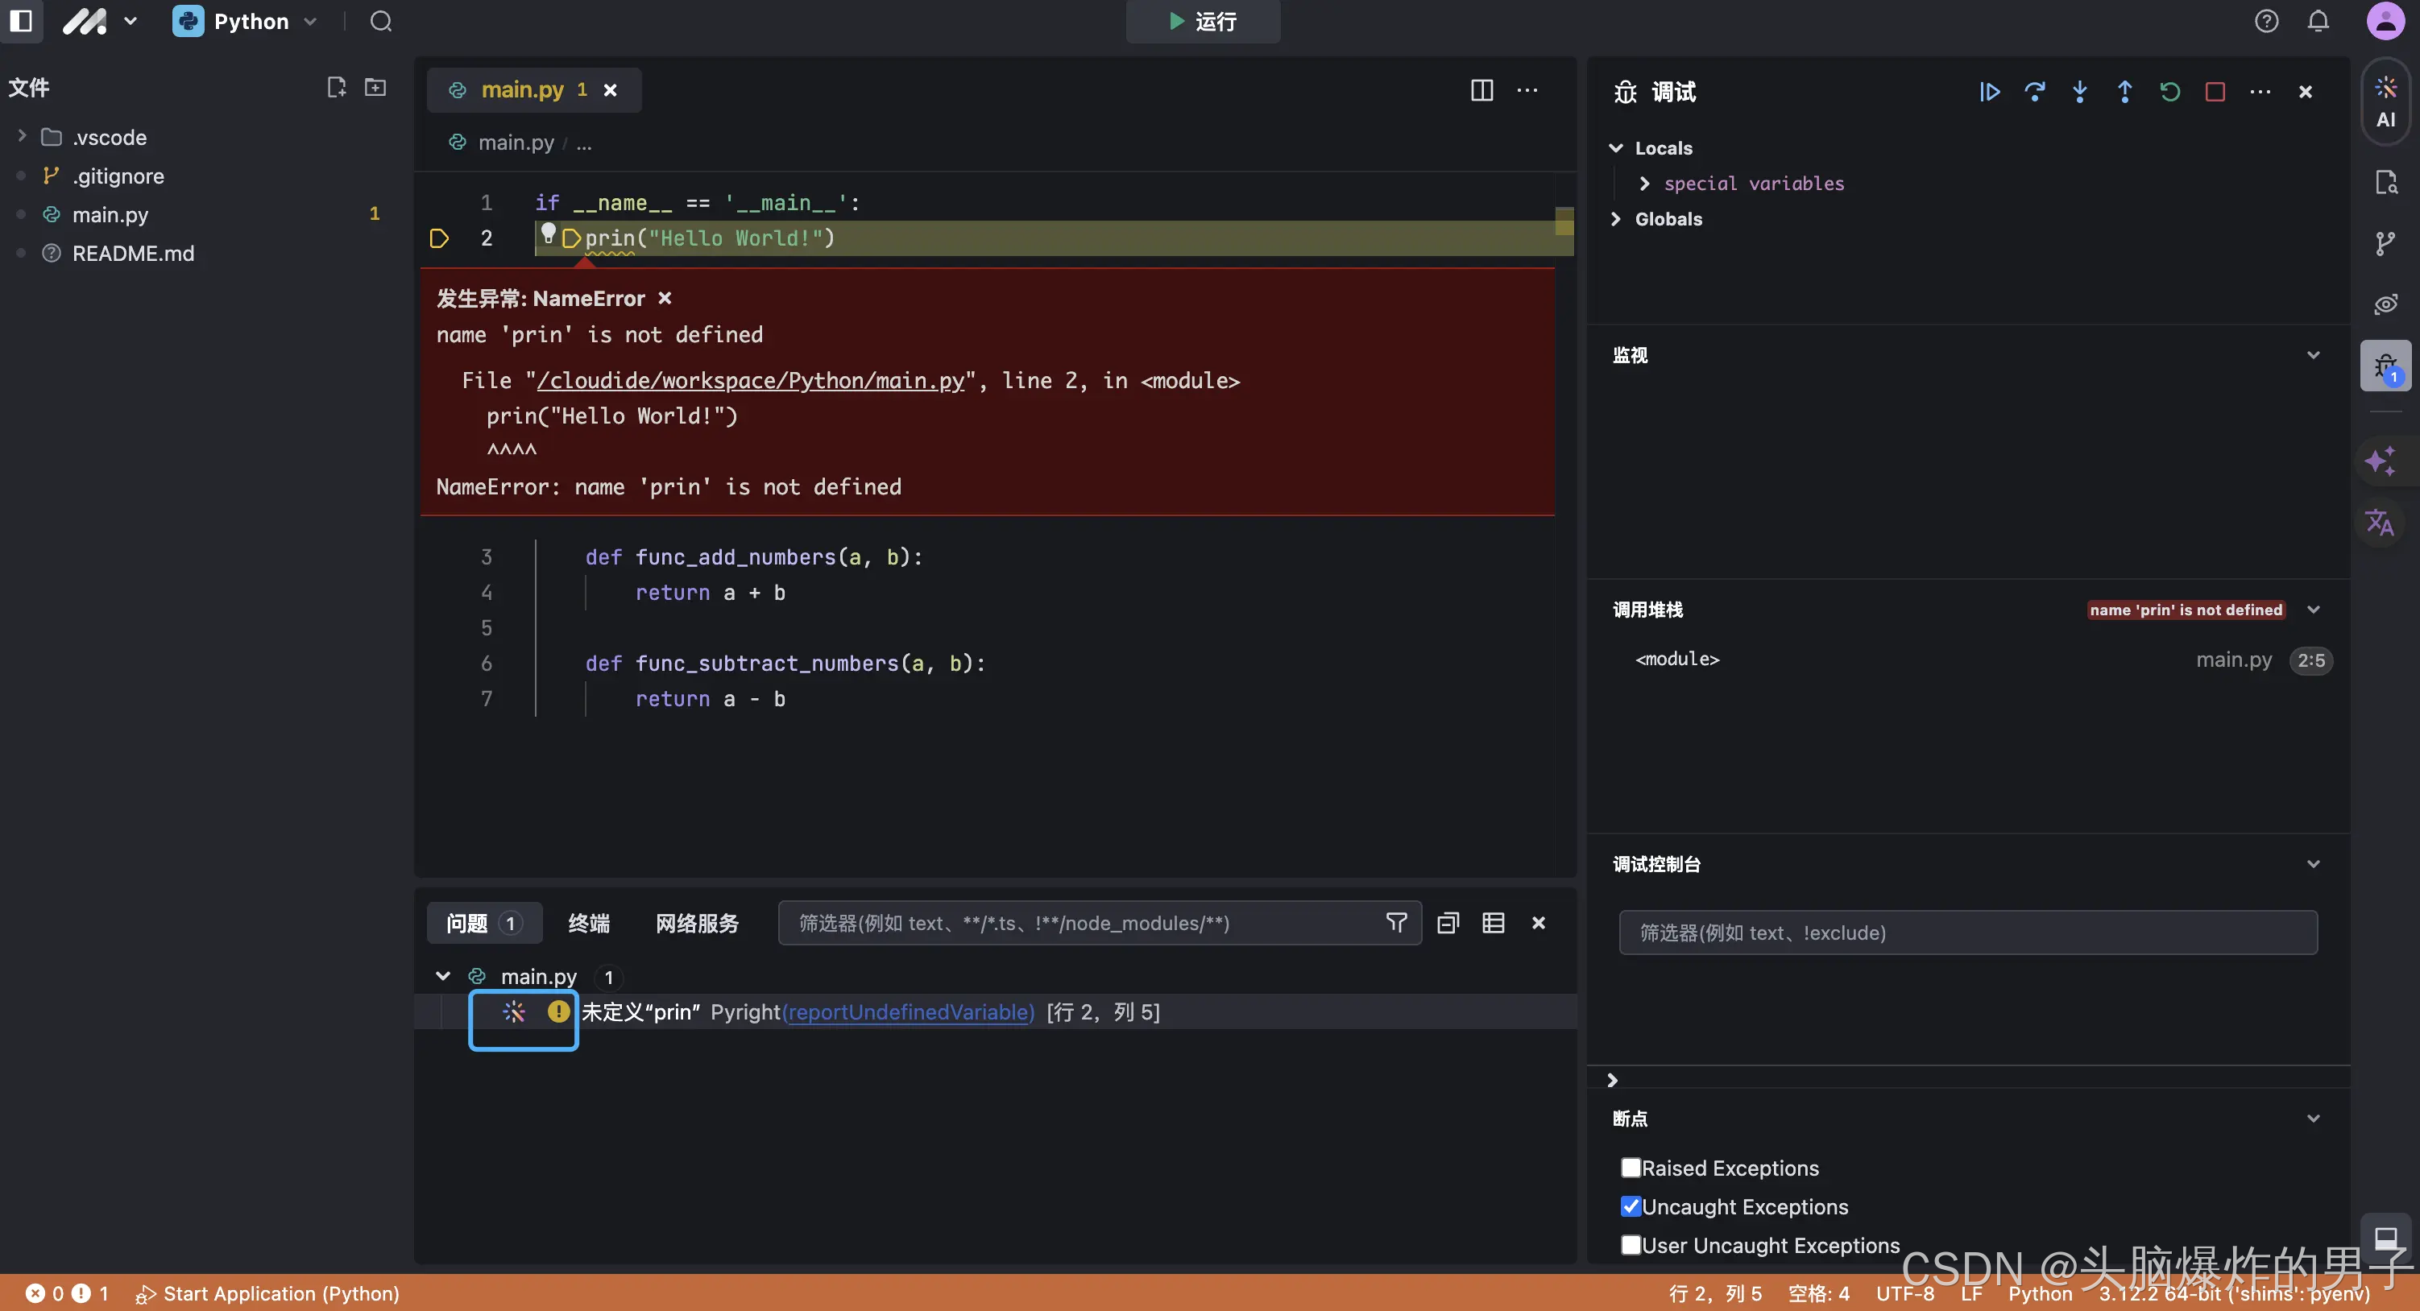Check User Uncaught Exceptions option
The height and width of the screenshot is (1311, 2420).
click(x=1631, y=1244)
